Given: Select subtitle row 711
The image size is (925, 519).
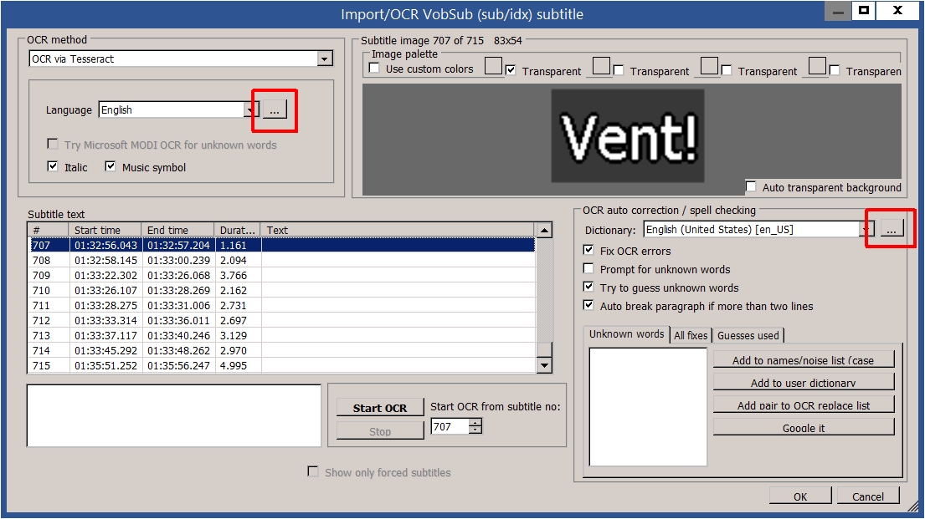Looking at the screenshot, I should coord(282,305).
